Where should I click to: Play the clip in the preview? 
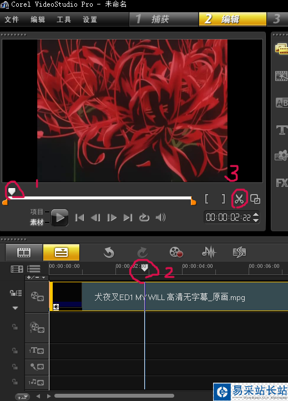pyautogui.click(x=59, y=217)
